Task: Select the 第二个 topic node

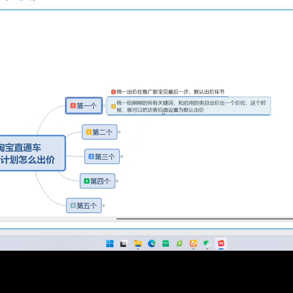Action: [x=100, y=132]
